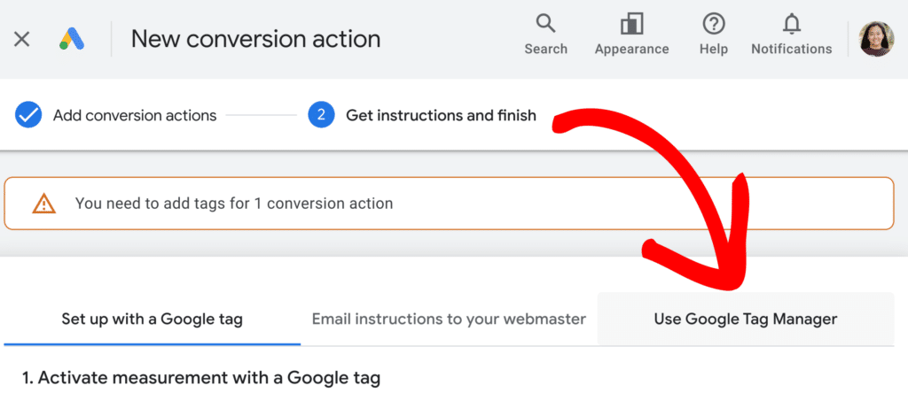Select Get instructions and finish step
Image resolution: width=908 pixels, height=393 pixels.
point(441,115)
